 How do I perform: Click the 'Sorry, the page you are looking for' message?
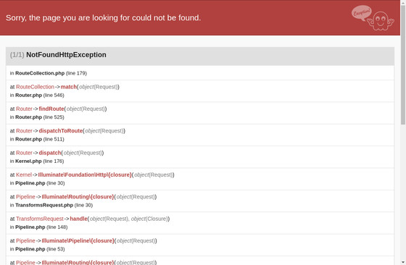103,18
